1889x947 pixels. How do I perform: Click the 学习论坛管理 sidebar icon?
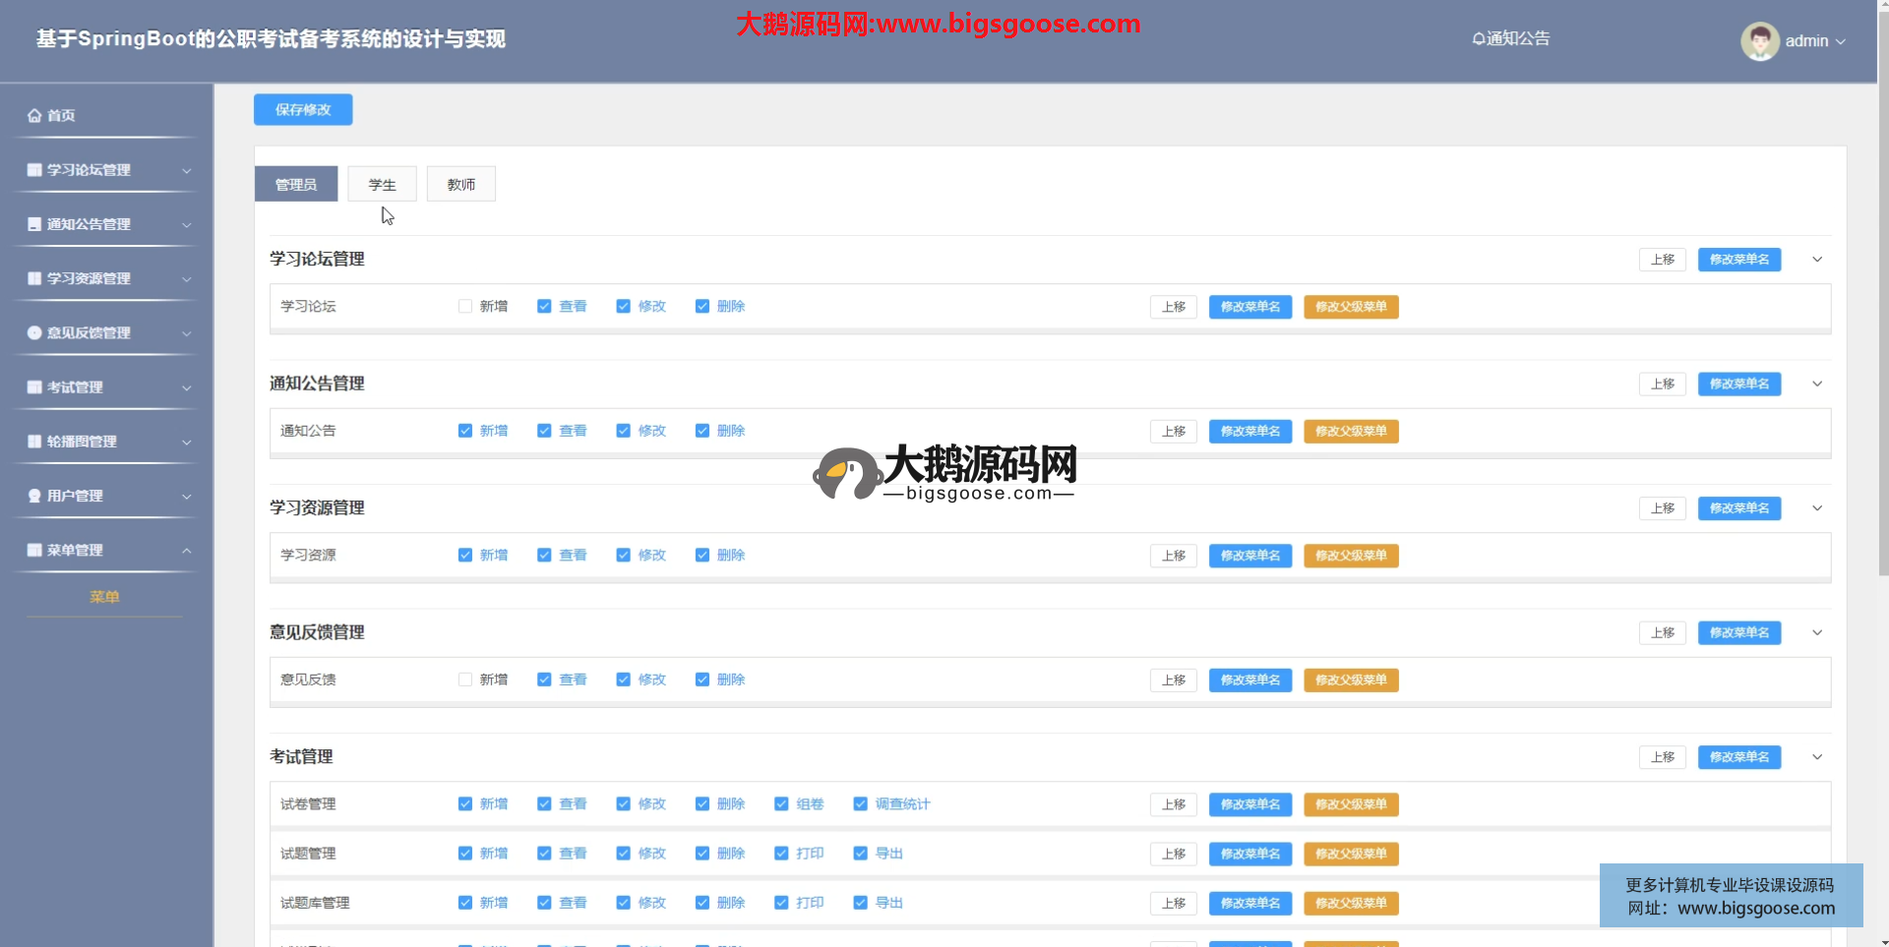[34, 170]
